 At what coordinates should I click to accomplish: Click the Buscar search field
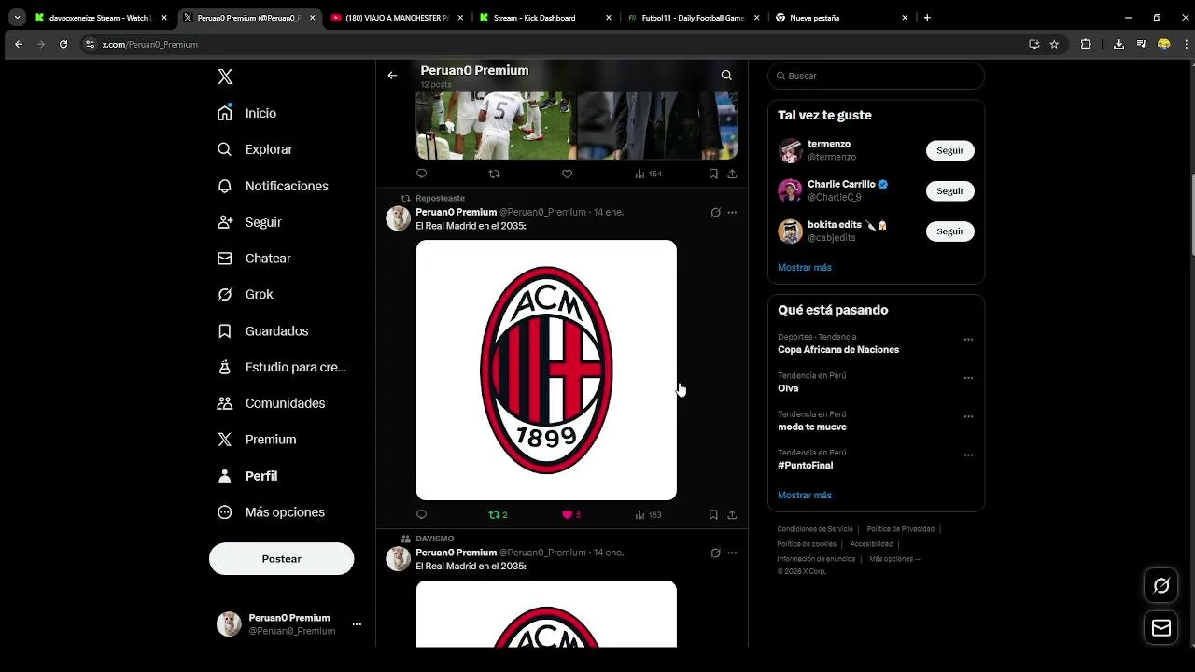click(876, 76)
